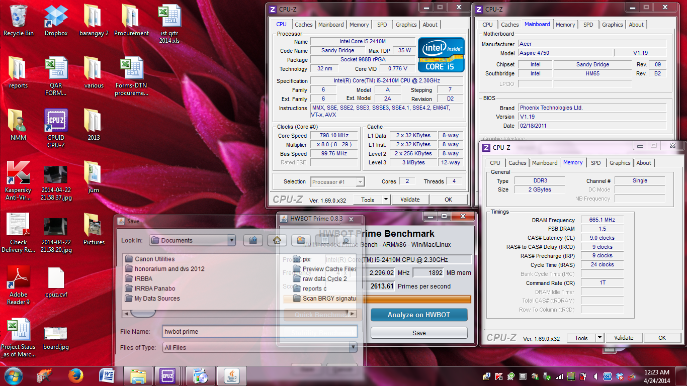Select raw data Cycle 2 folder

[x=320, y=279]
